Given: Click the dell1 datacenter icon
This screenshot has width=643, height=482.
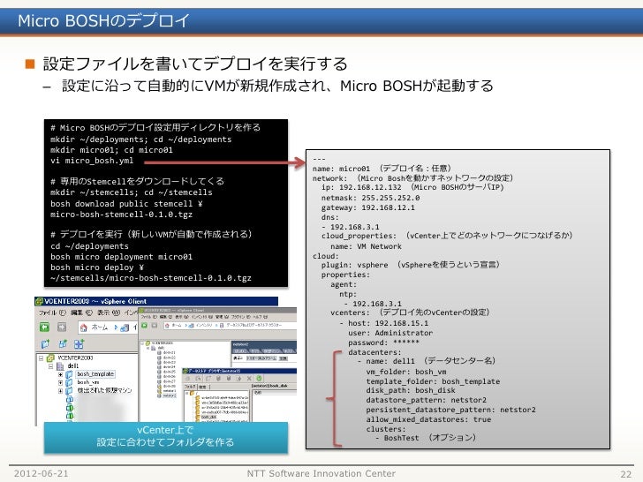Looking at the screenshot, I should 60,366.
